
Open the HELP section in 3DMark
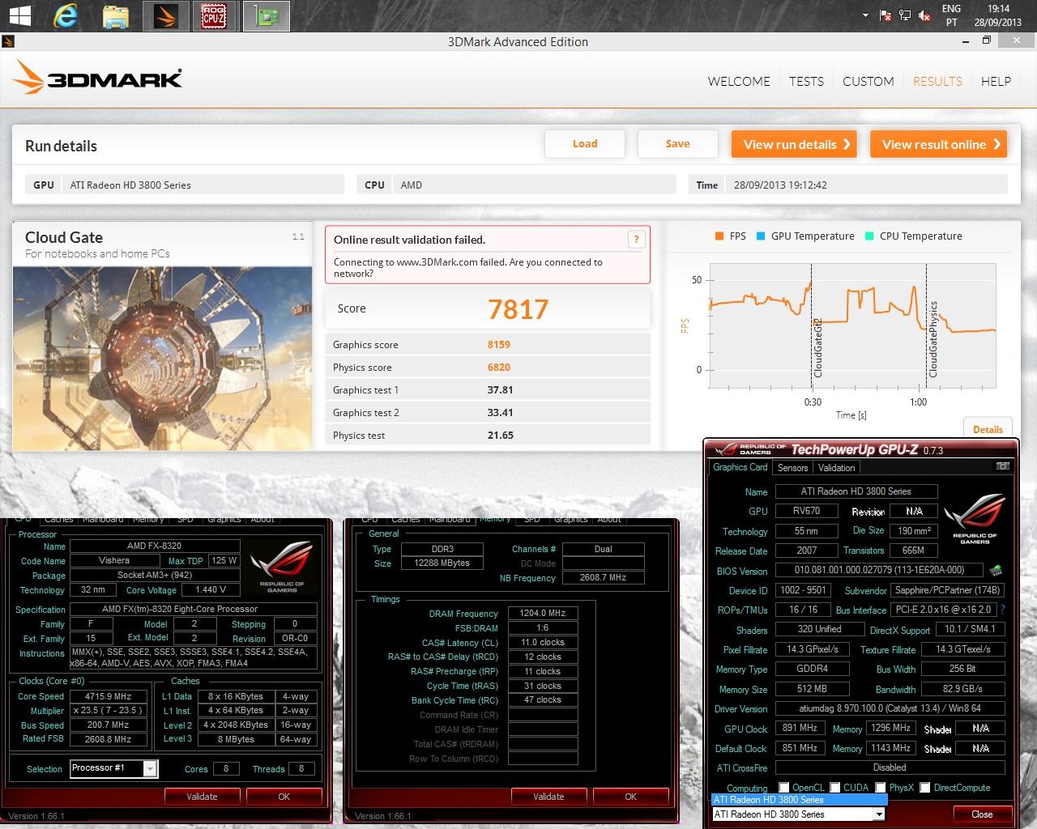(x=996, y=81)
